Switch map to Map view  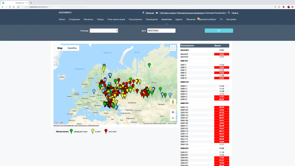[60, 48]
